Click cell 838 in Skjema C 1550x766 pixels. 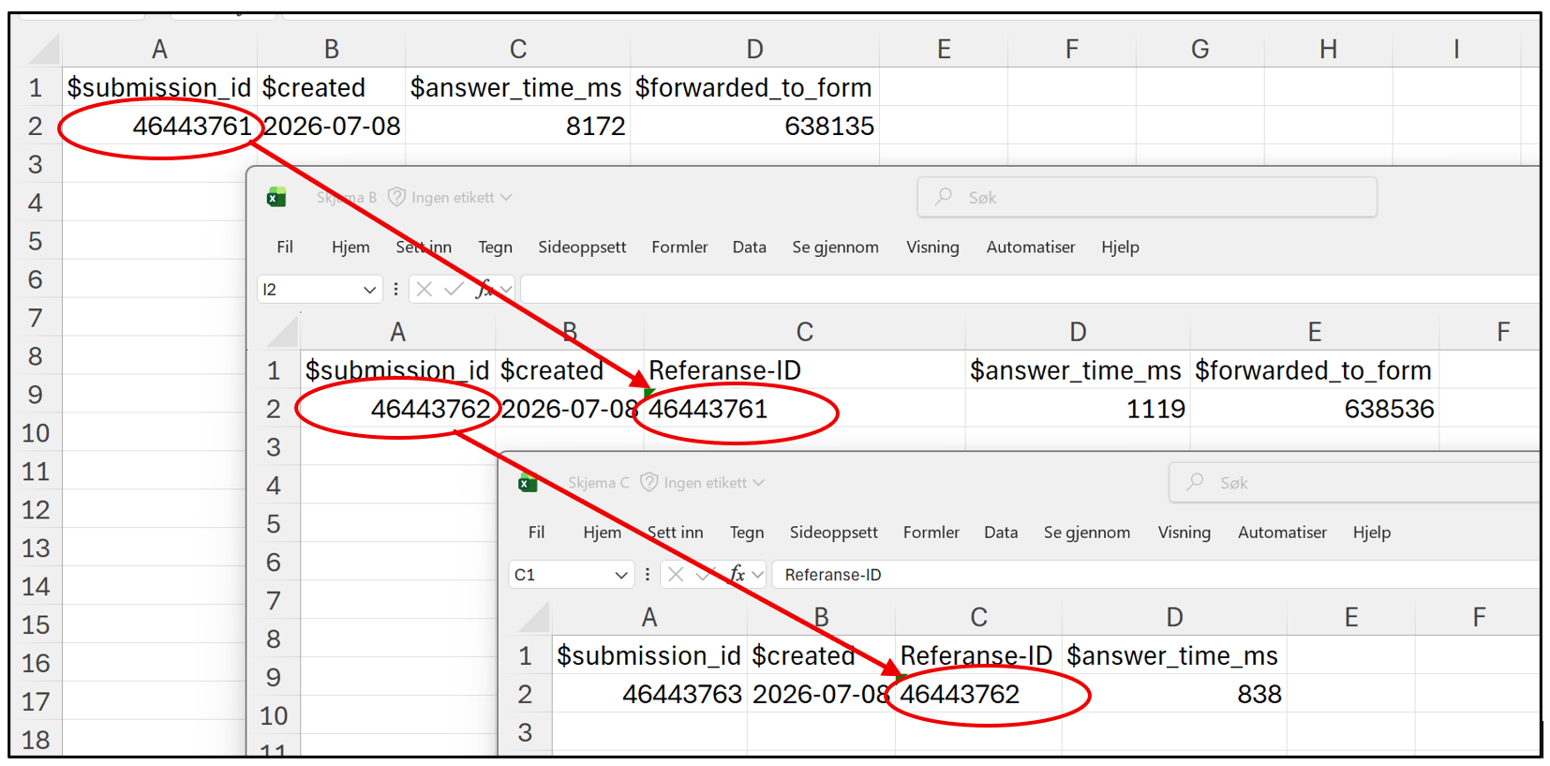(x=1173, y=694)
